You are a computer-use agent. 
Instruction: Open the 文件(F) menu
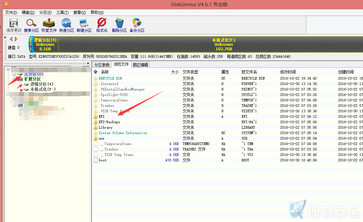(11, 12)
